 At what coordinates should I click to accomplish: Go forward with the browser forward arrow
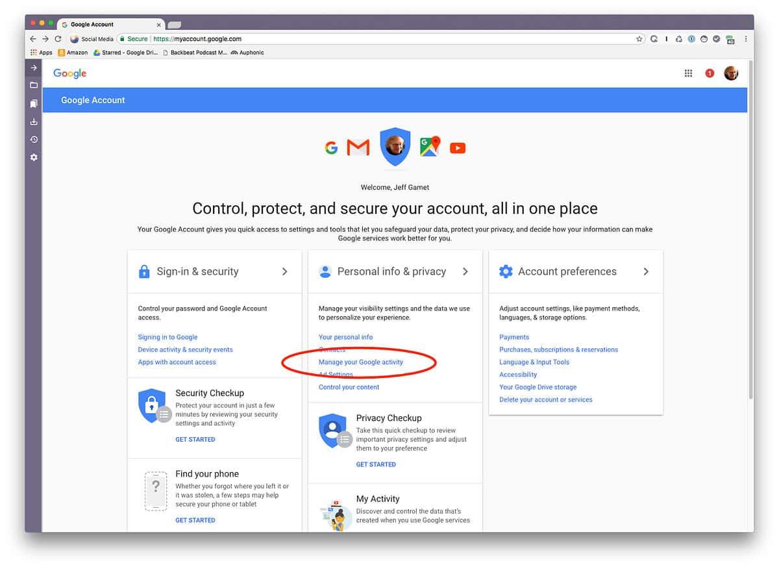click(45, 39)
